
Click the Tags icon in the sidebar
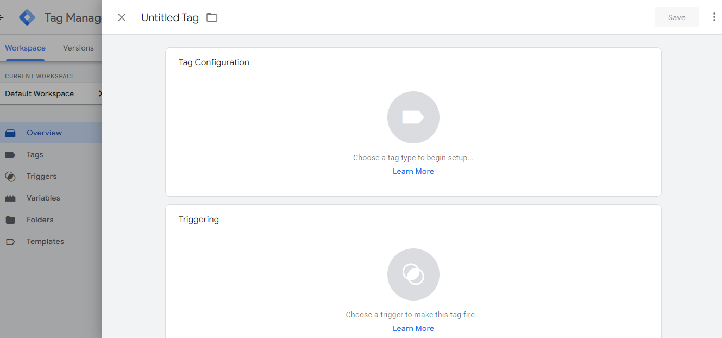pyautogui.click(x=10, y=155)
